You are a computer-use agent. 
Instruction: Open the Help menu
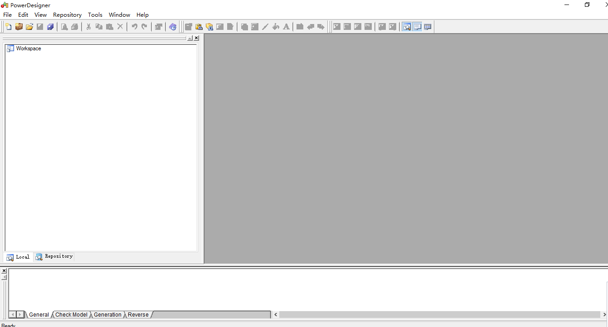[142, 15]
